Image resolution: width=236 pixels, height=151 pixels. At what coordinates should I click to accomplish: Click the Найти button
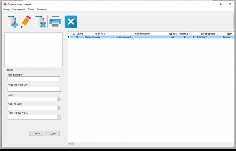(x=37, y=133)
